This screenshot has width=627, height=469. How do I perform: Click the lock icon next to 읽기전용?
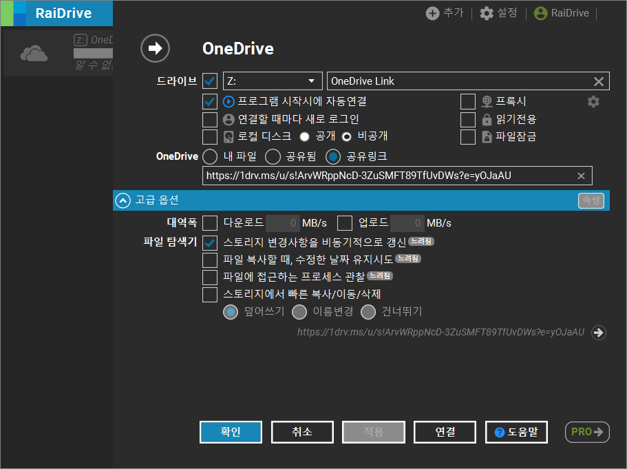point(487,119)
